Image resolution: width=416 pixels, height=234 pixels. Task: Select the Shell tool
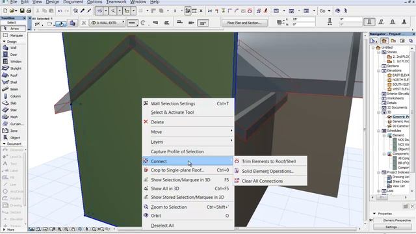click(x=13, y=83)
